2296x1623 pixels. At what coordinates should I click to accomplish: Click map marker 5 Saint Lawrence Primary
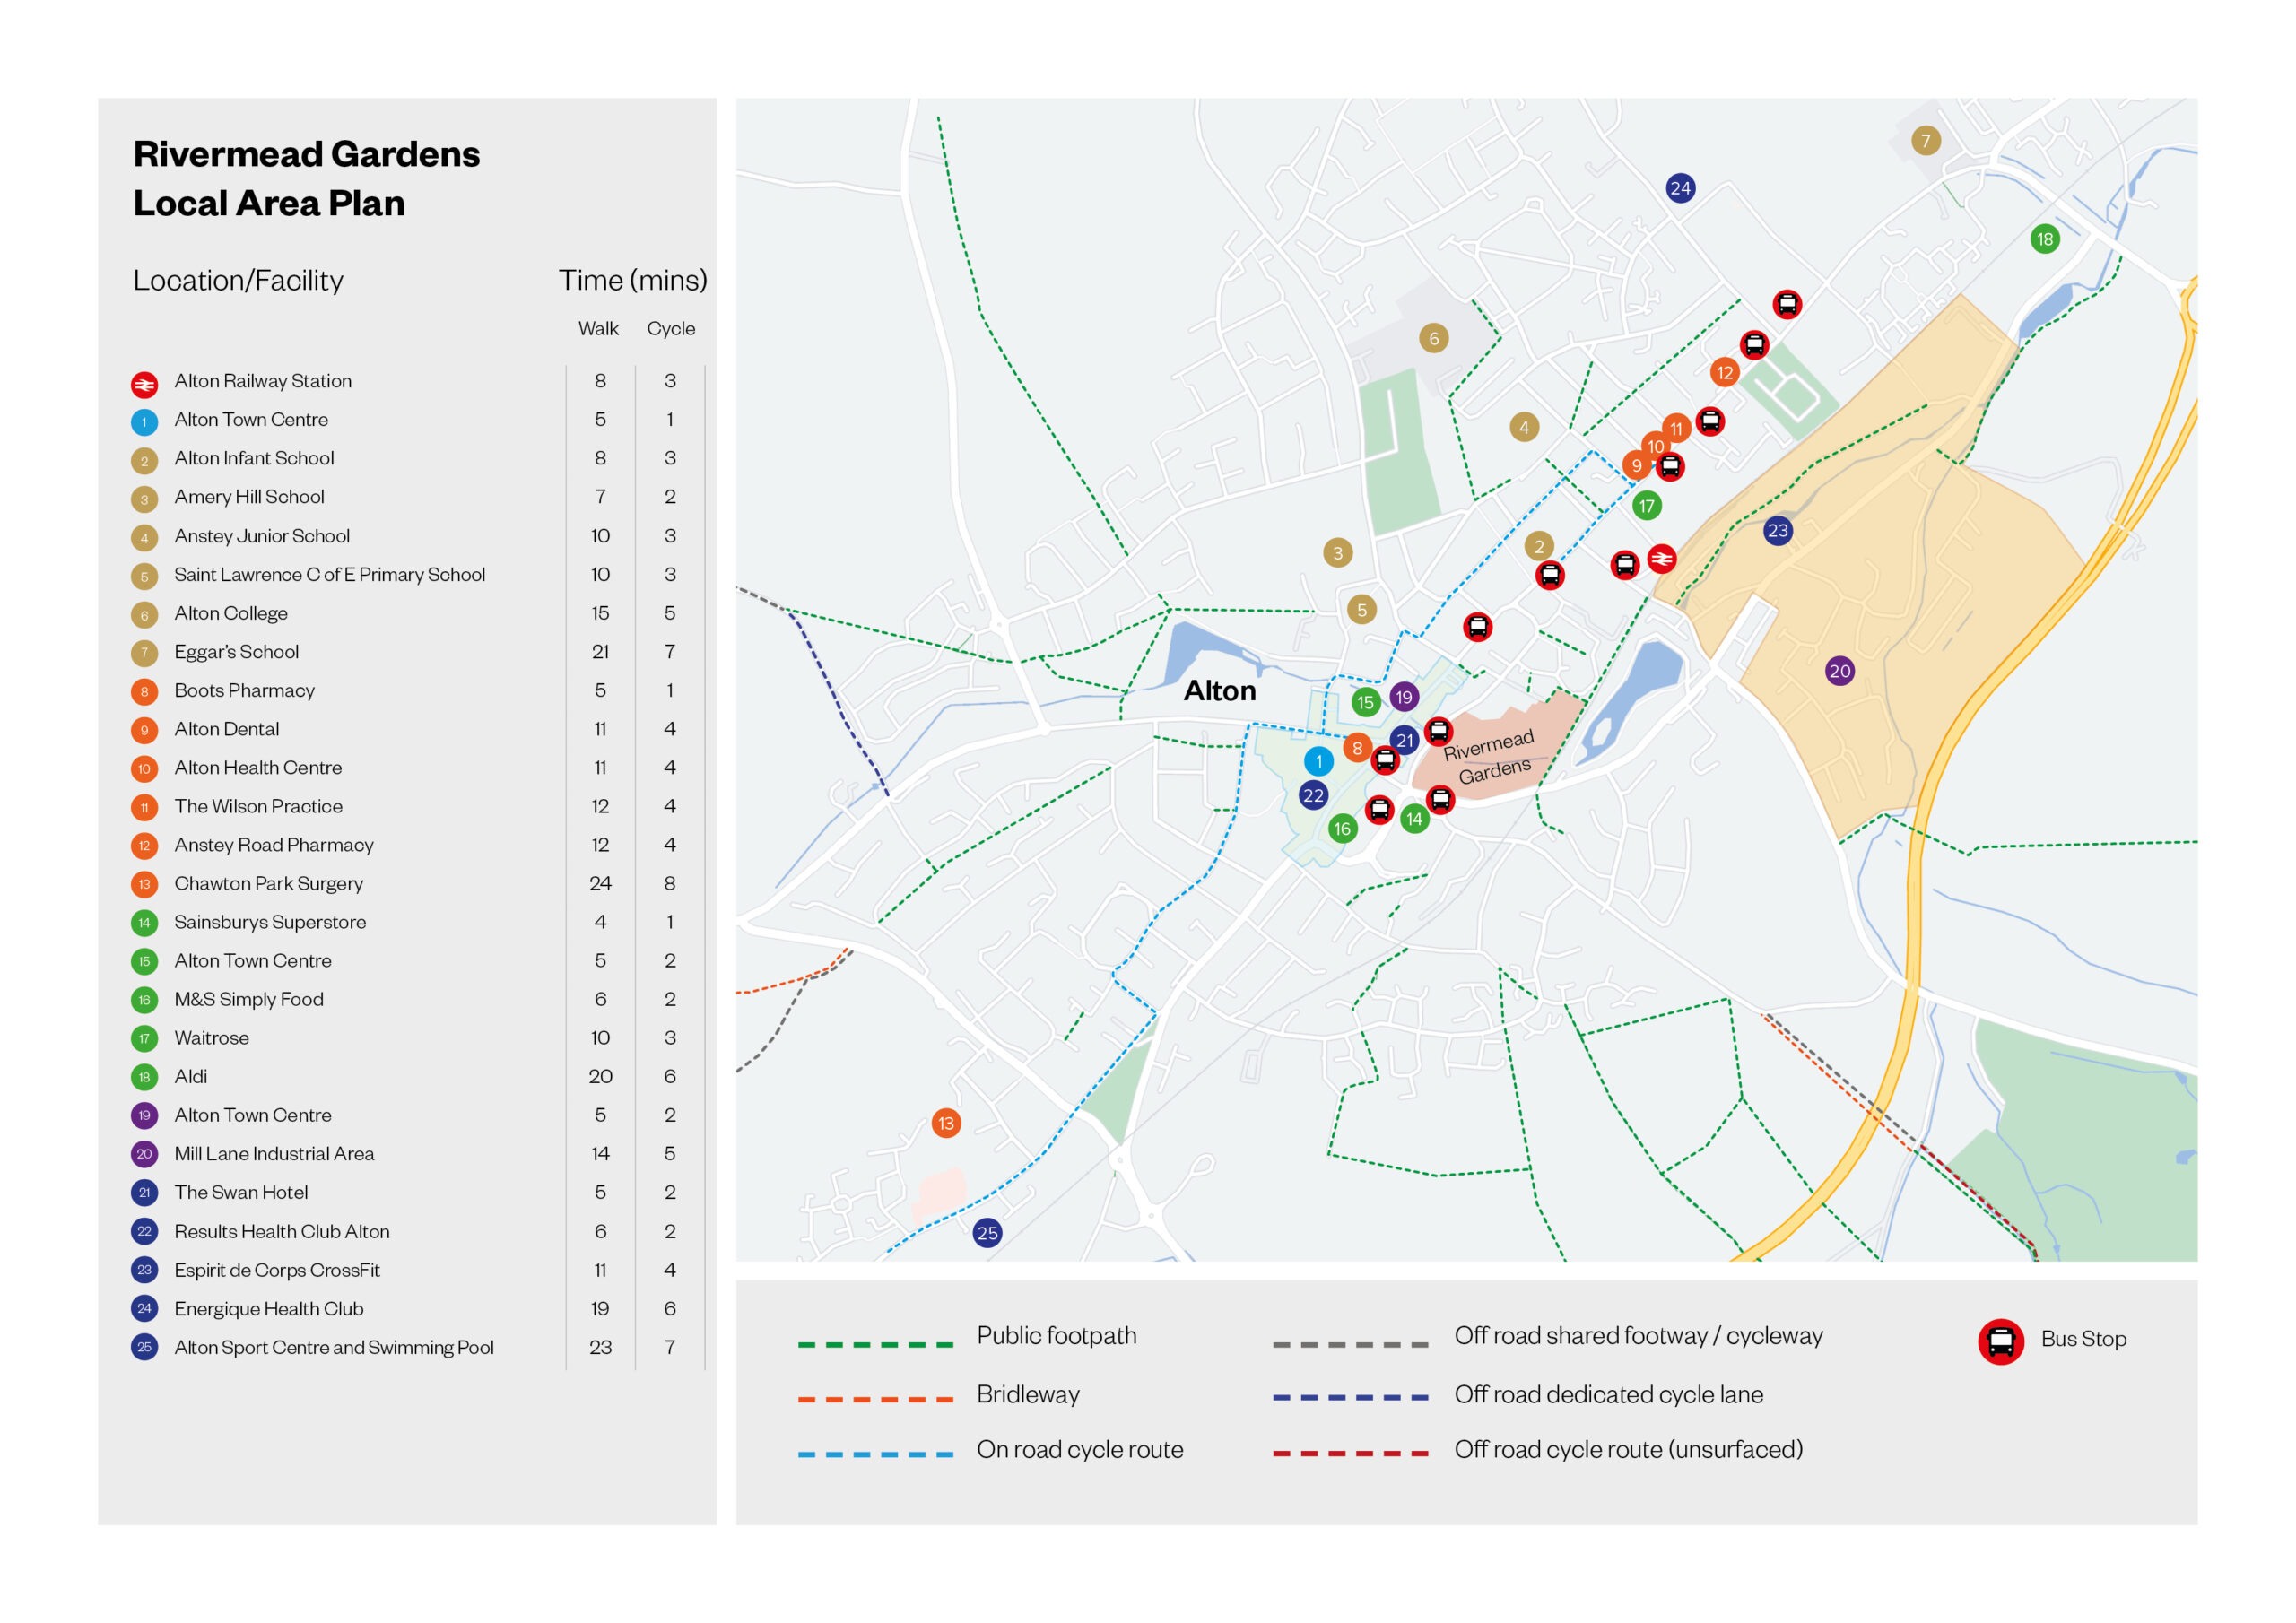[1361, 609]
